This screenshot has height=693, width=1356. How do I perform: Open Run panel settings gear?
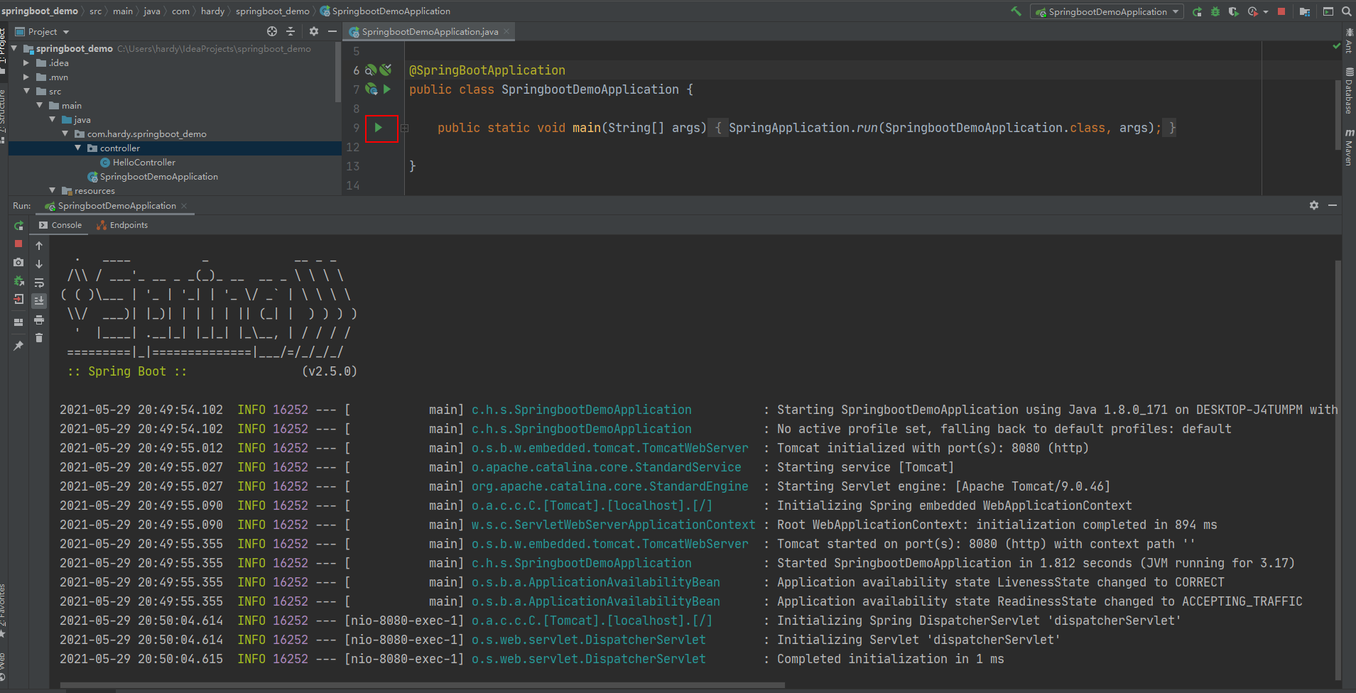click(x=1314, y=205)
